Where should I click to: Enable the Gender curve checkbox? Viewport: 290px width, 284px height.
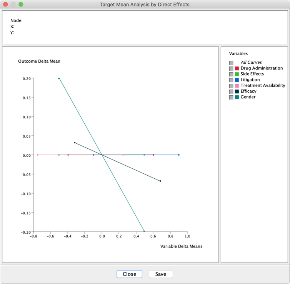pyautogui.click(x=231, y=97)
